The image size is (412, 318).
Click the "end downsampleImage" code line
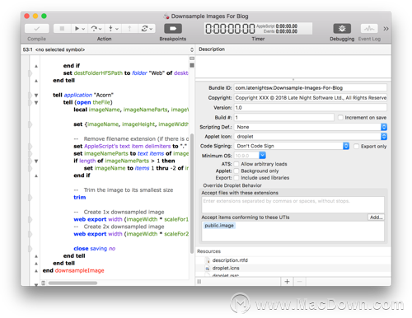73,270
